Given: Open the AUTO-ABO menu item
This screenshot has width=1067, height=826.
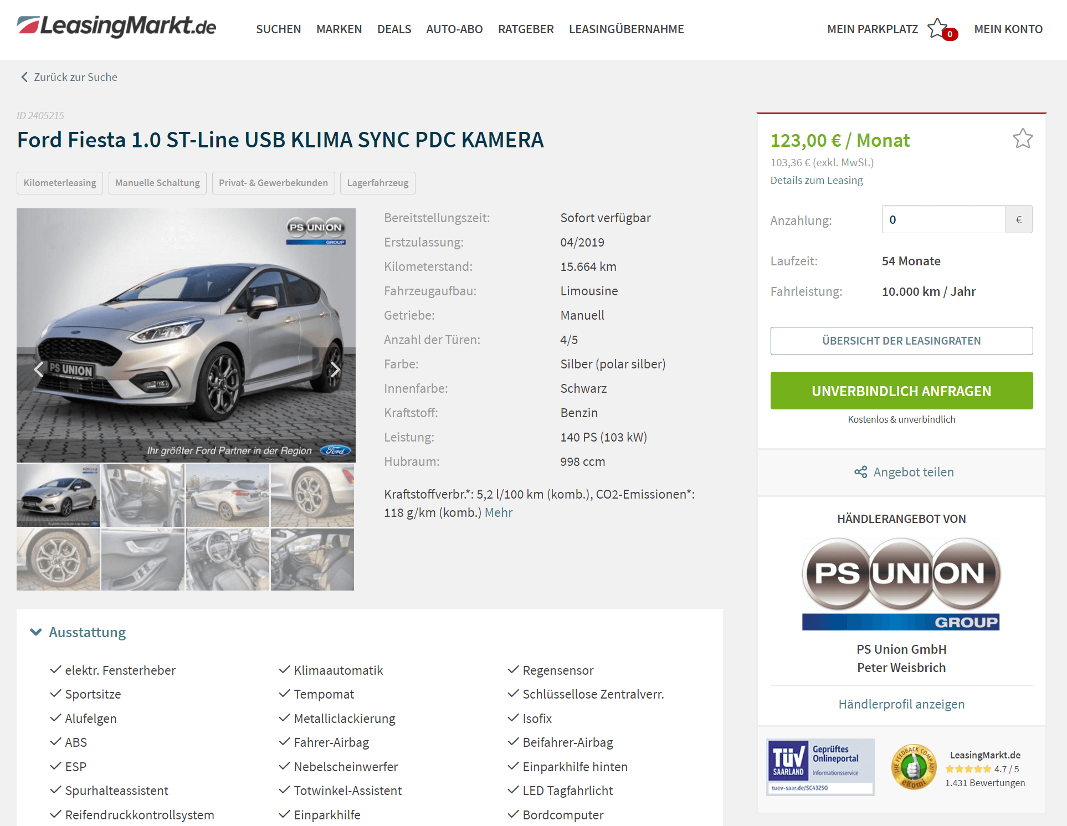Looking at the screenshot, I should 454,29.
